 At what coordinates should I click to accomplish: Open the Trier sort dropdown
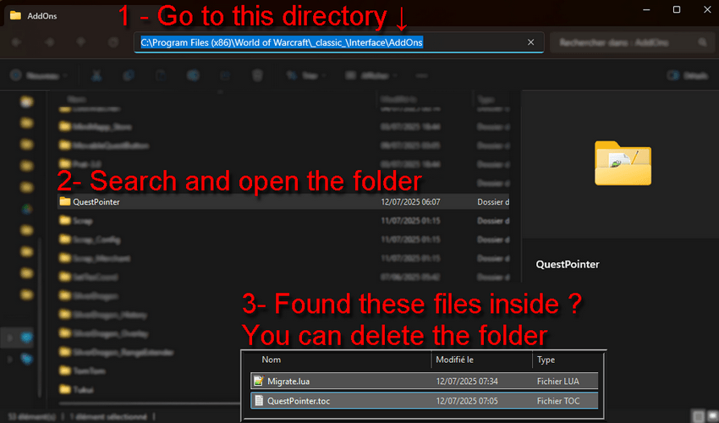[308, 75]
